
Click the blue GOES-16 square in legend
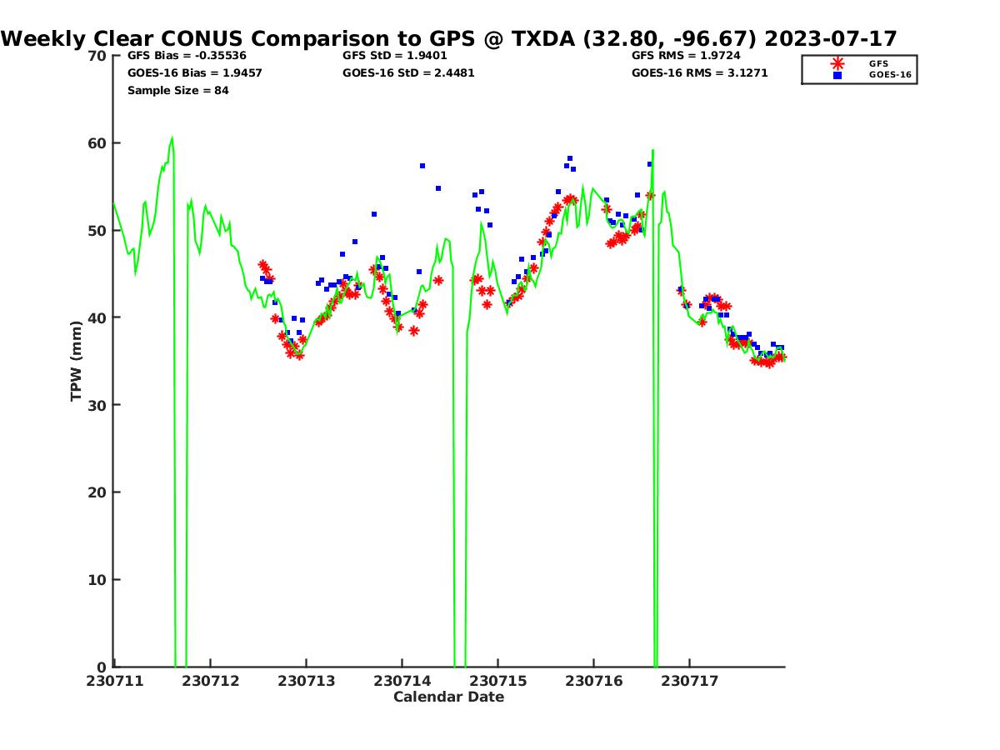(837, 75)
